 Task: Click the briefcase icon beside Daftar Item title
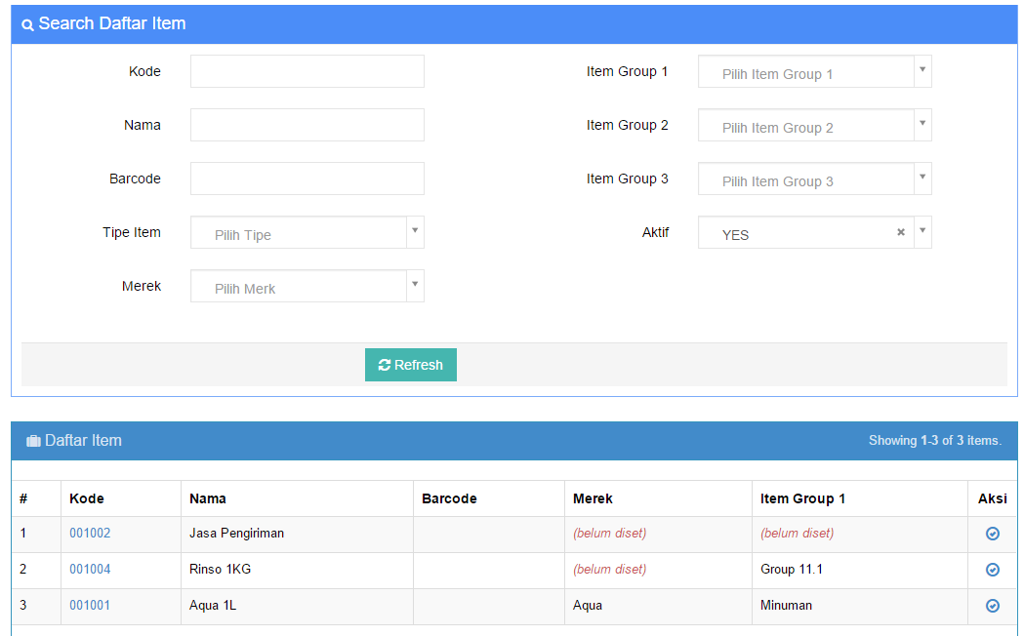[33, 441]
